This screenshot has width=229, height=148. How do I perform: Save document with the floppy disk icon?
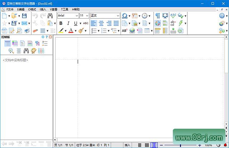tap(24, 16)
